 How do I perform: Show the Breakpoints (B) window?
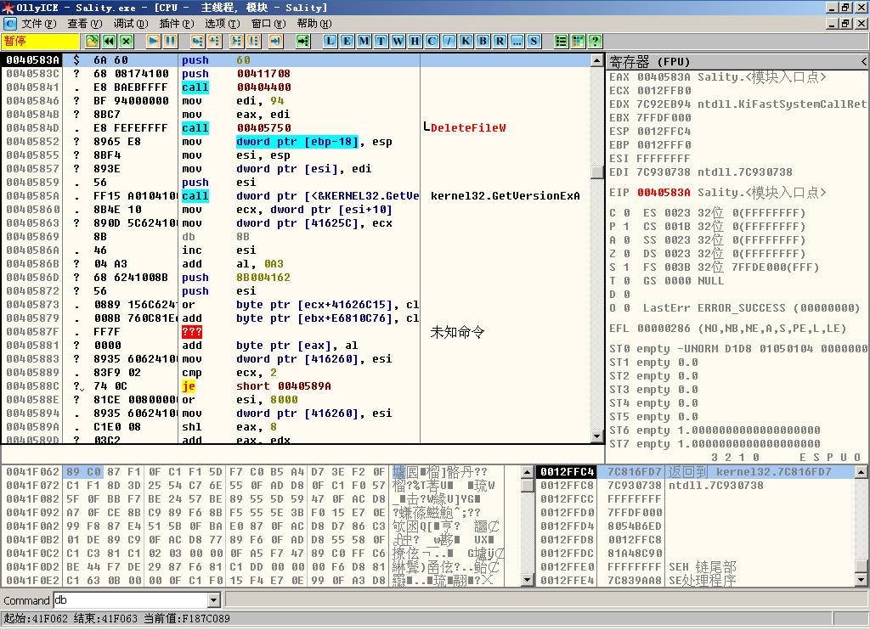click(483, 41)
